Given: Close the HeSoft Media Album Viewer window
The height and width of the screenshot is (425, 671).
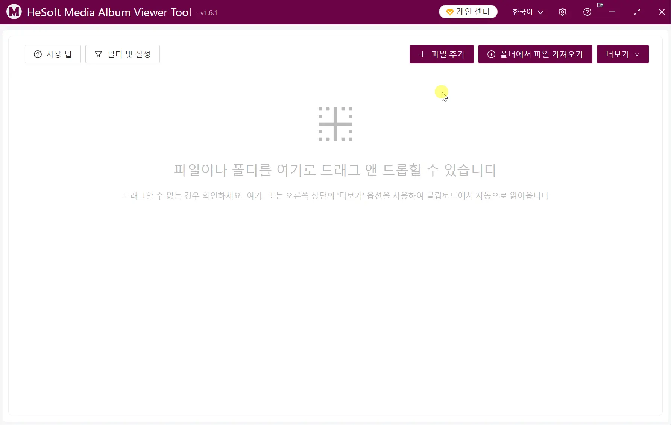Looking at the screenshot, I should [x=662, y=12].
